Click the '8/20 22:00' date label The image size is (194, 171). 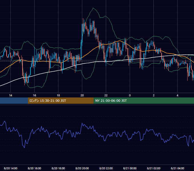pos(106,168)
